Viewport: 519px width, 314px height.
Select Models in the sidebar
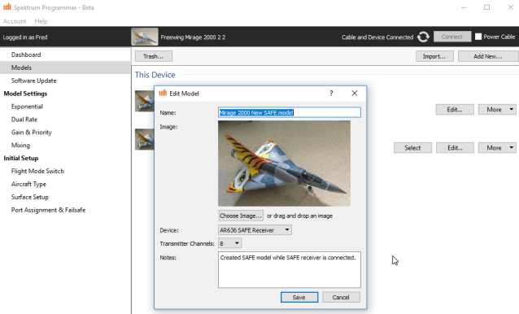click(65, 68)
